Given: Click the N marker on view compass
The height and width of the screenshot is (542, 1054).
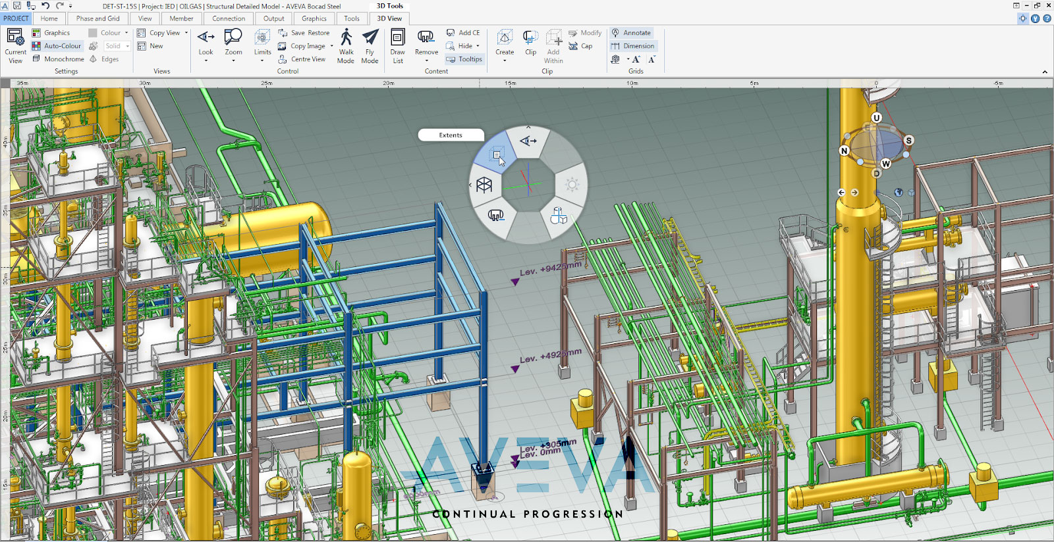Looking at the screenshot, I should point(845,151).
